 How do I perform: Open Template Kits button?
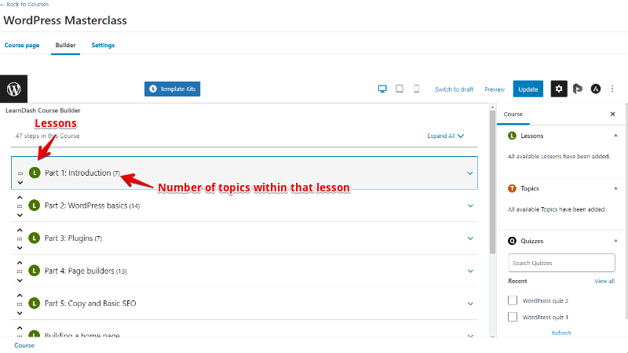click(172, 89)
